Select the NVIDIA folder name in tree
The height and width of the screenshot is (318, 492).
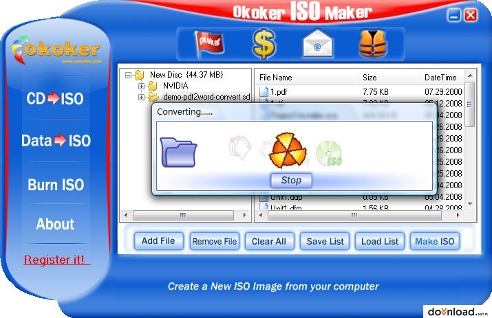click(175, 86)
